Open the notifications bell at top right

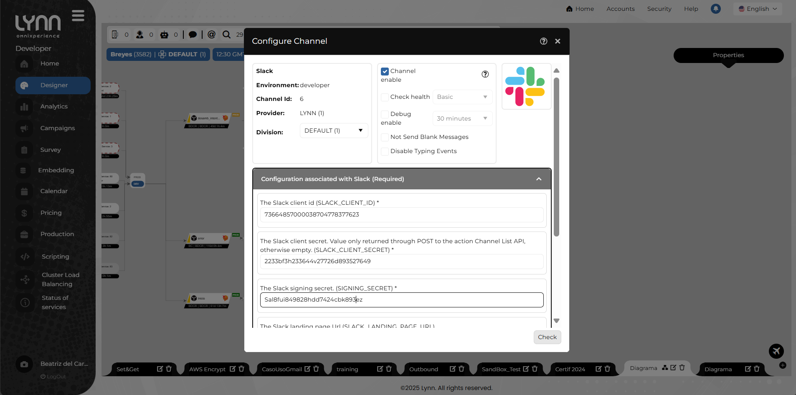click(x=715, y=9)
